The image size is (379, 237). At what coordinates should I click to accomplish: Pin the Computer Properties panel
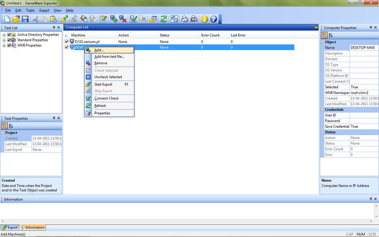click(x=371, y=27)
